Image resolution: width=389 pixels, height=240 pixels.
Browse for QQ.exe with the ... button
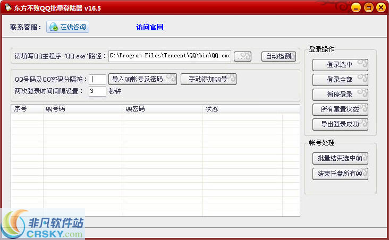(242, 56)
